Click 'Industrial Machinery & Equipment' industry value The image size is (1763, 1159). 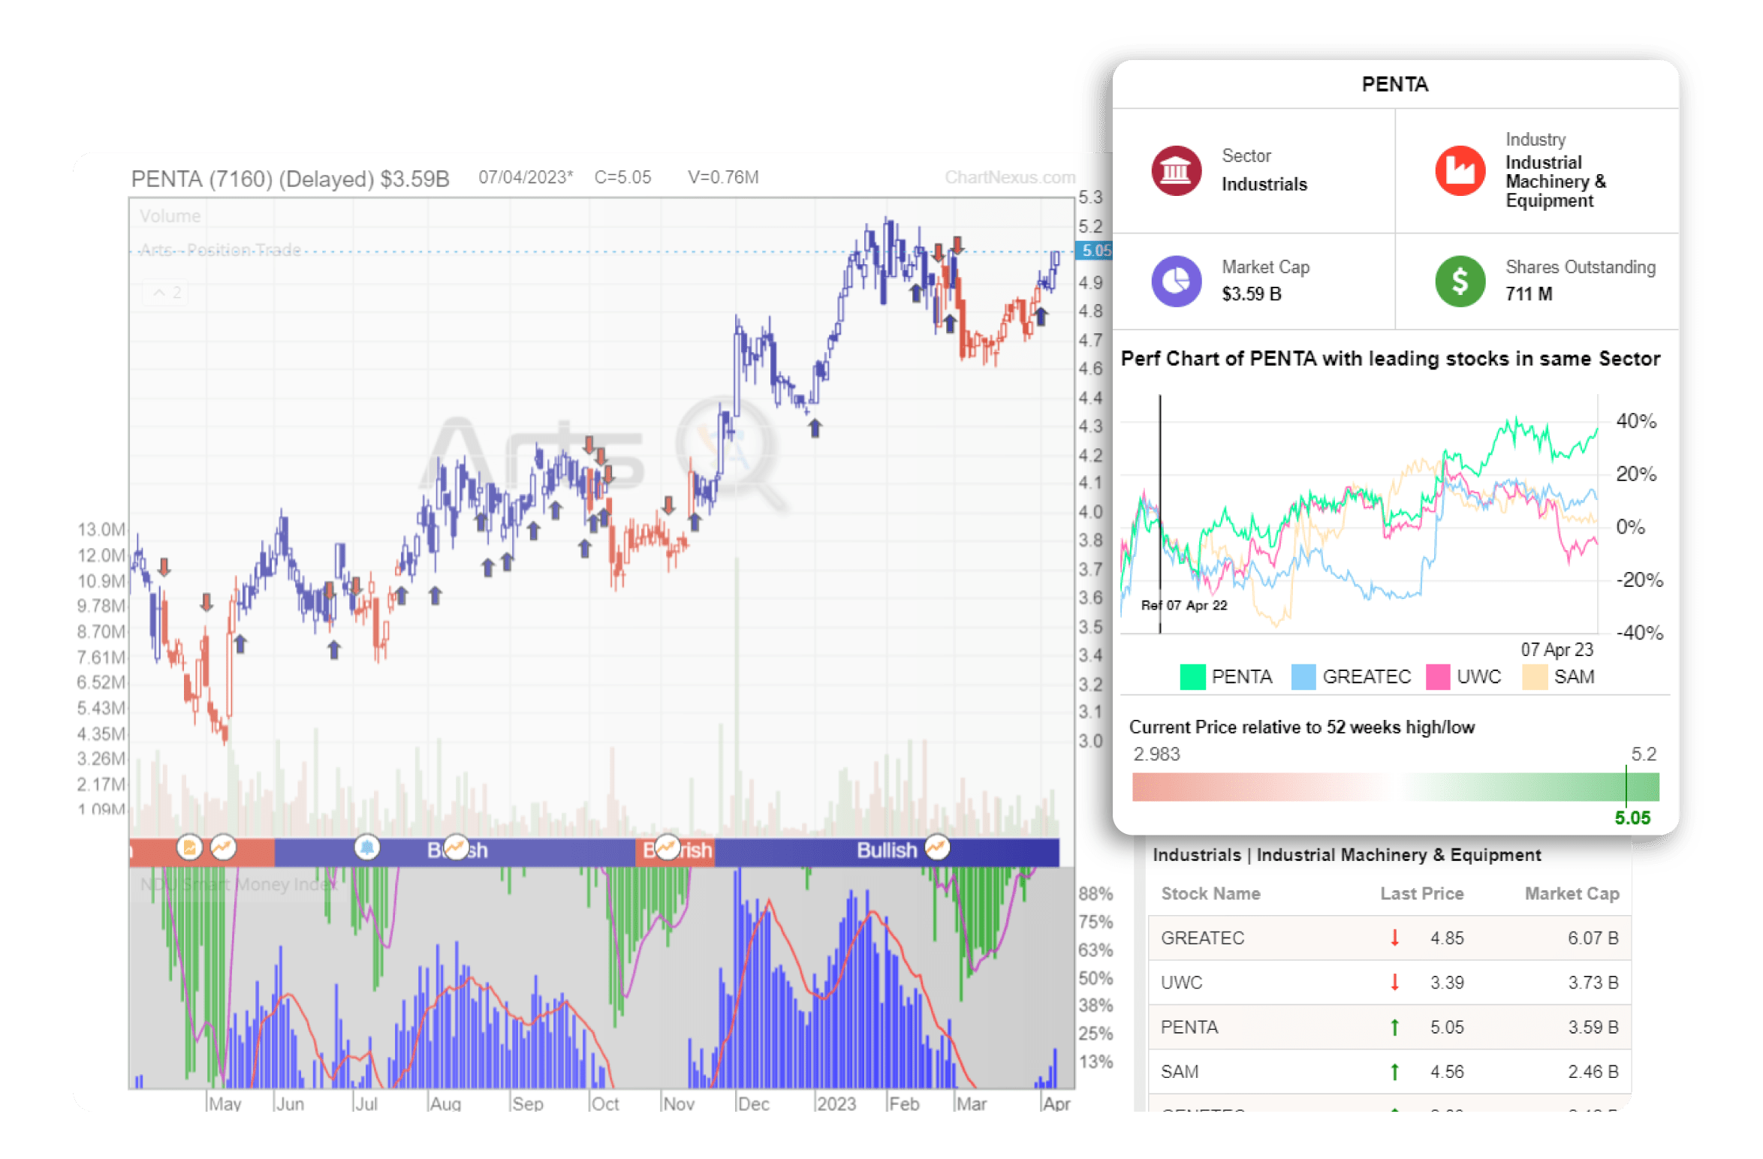(1555, 182)
